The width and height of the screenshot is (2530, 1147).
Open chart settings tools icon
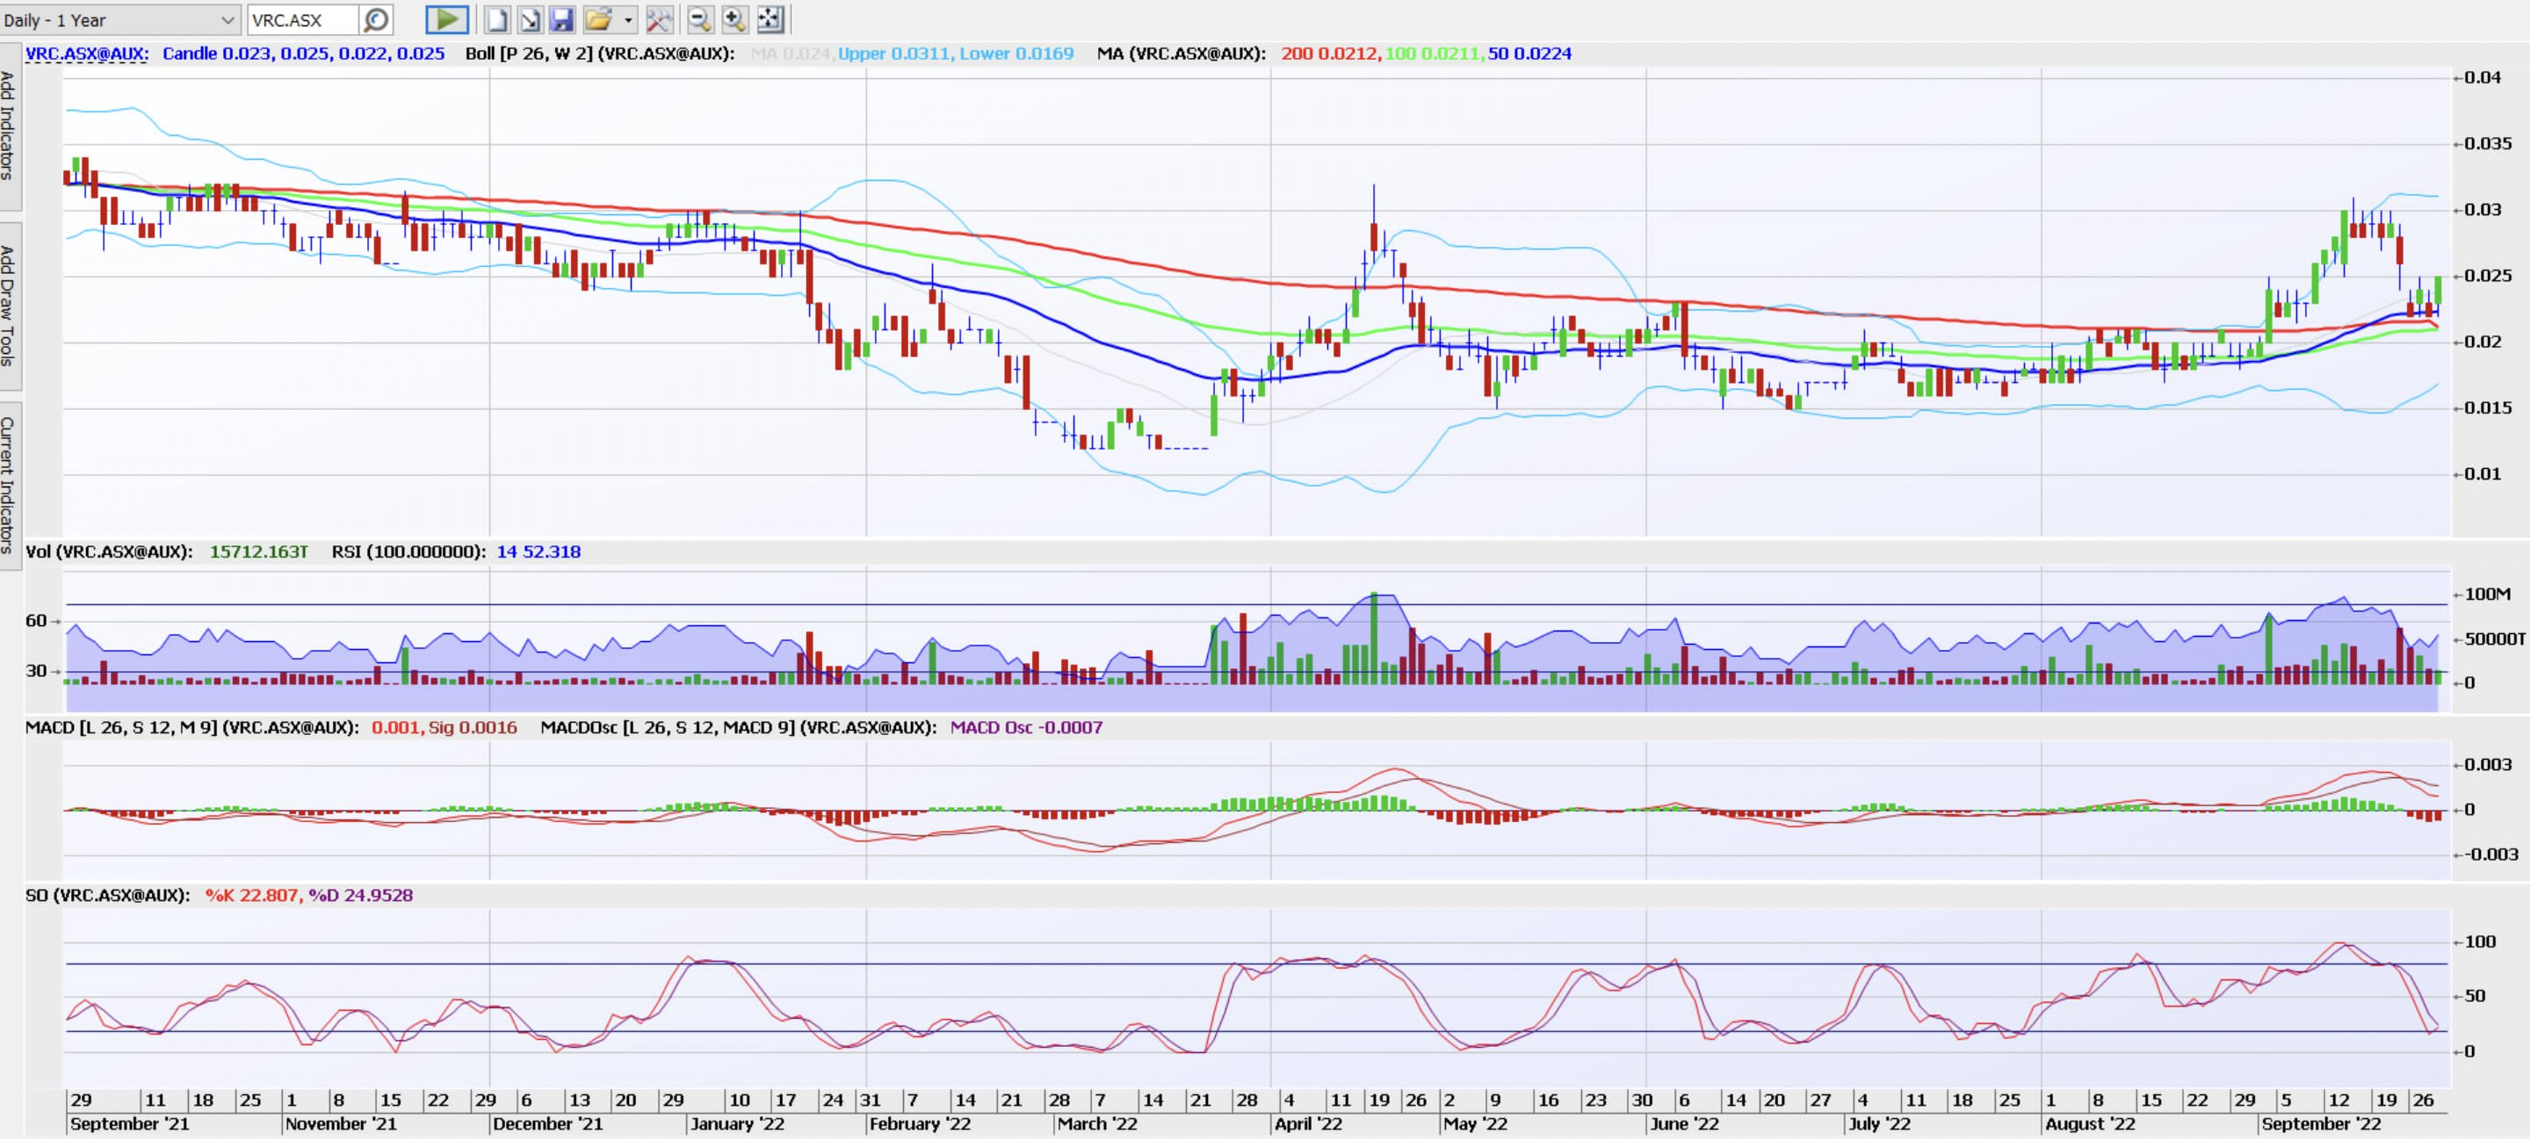659,19
